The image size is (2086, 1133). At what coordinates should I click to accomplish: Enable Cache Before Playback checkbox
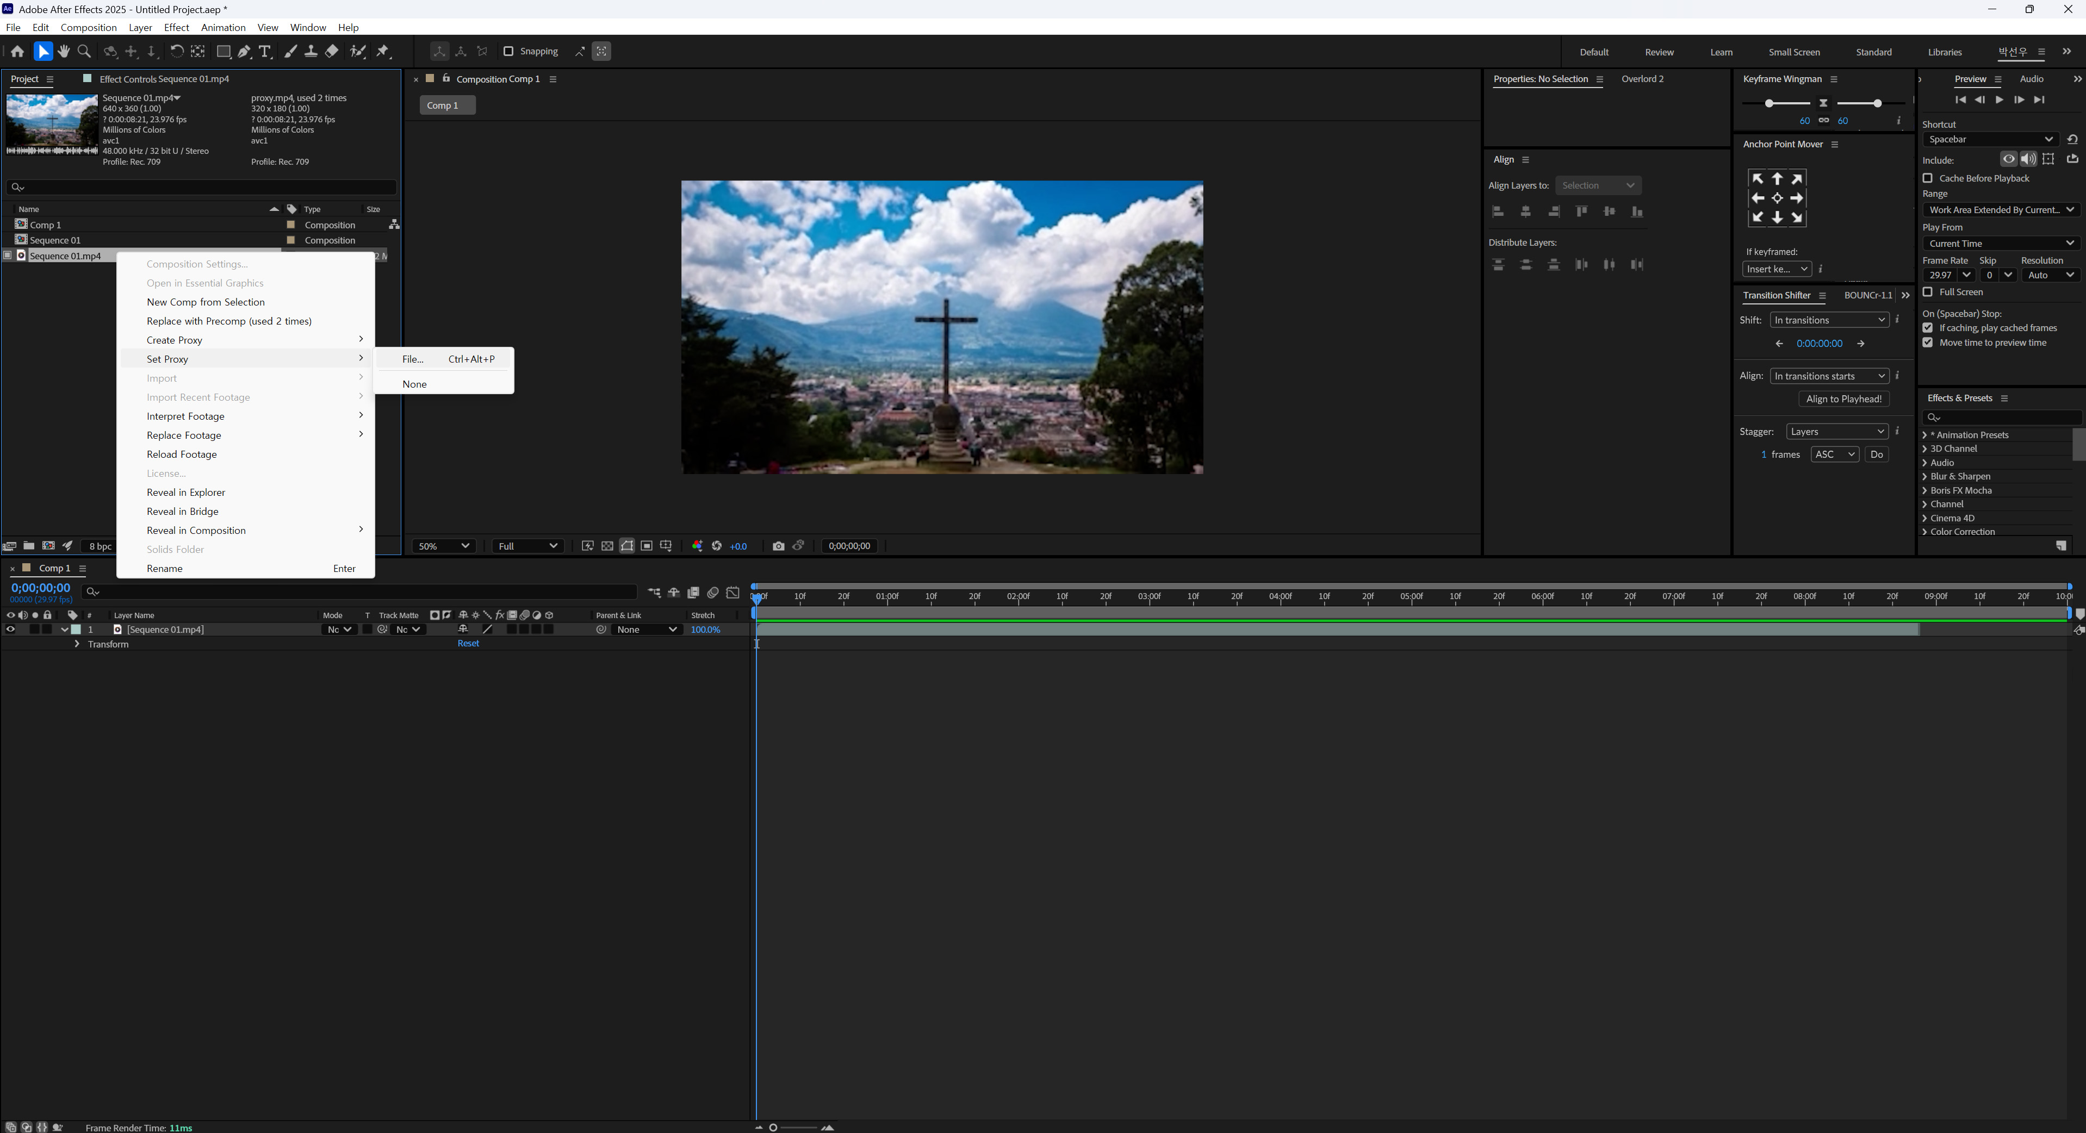tap(1927, 178)
